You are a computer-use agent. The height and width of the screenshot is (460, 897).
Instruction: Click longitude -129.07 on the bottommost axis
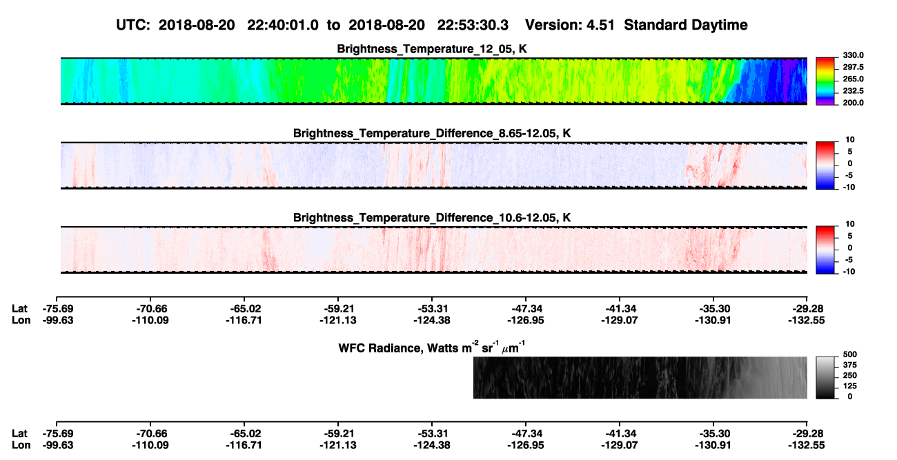619,445
